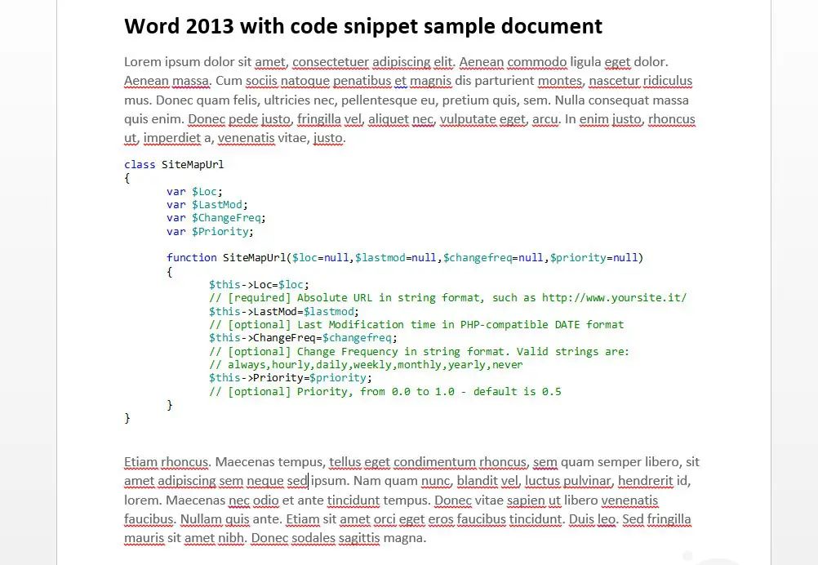Click the closing brace ending the class
The width and height of the screenshot is (818, 565).
[x=127, y=417]
